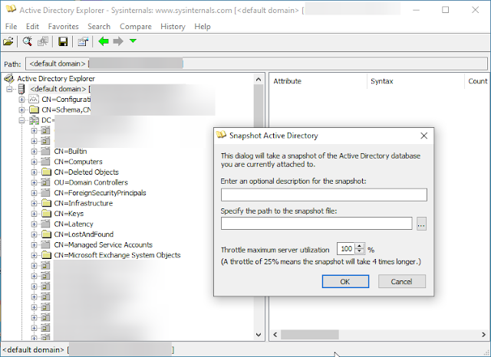
Task: Click the Properties toolbar icon
Action: point(83,41)
